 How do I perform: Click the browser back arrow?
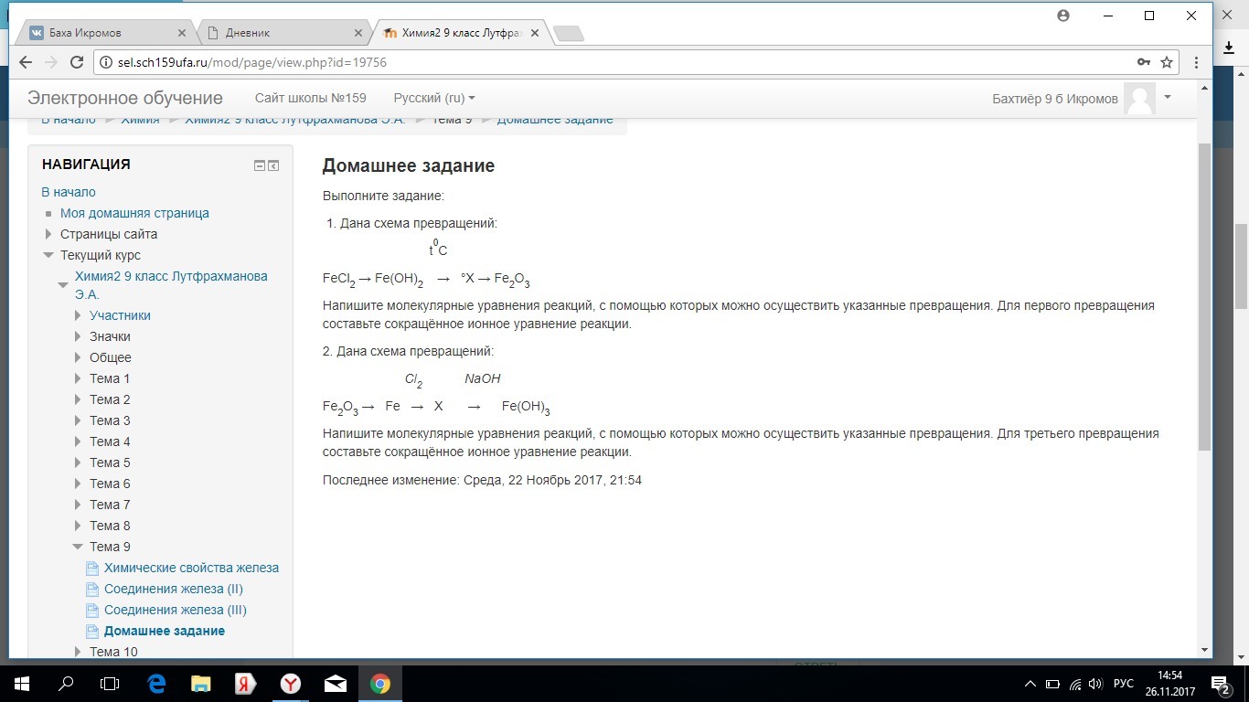click(x=26, y=62)
